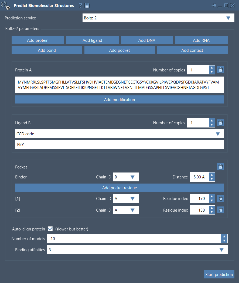Screen dimensions: 239x283
Task: Click the Add bond button
Action: [47, 50]
